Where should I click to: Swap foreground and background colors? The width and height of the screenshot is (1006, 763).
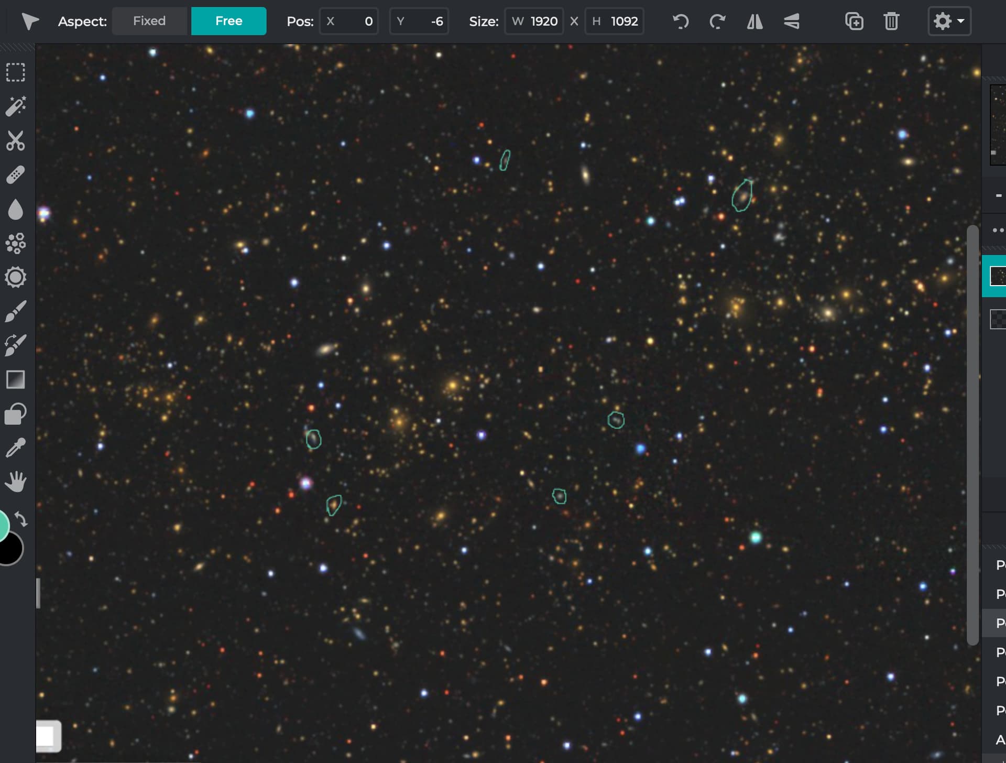pyautogui.click(x=21, y=519)
